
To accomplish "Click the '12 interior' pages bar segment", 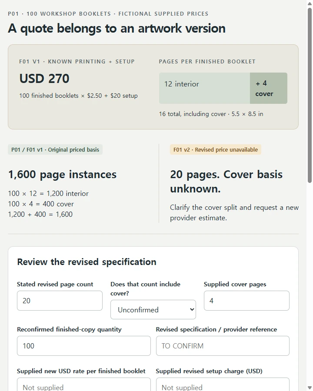I will pyautogui.click(x=204, y=88).
